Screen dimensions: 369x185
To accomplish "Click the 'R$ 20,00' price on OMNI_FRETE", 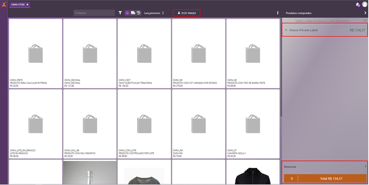I will point(14,86).
